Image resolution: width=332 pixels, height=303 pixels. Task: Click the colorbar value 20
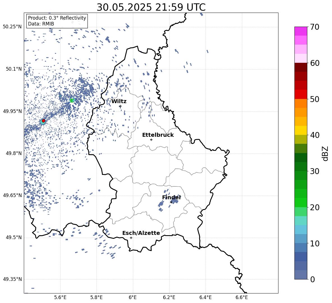(315, 207)
